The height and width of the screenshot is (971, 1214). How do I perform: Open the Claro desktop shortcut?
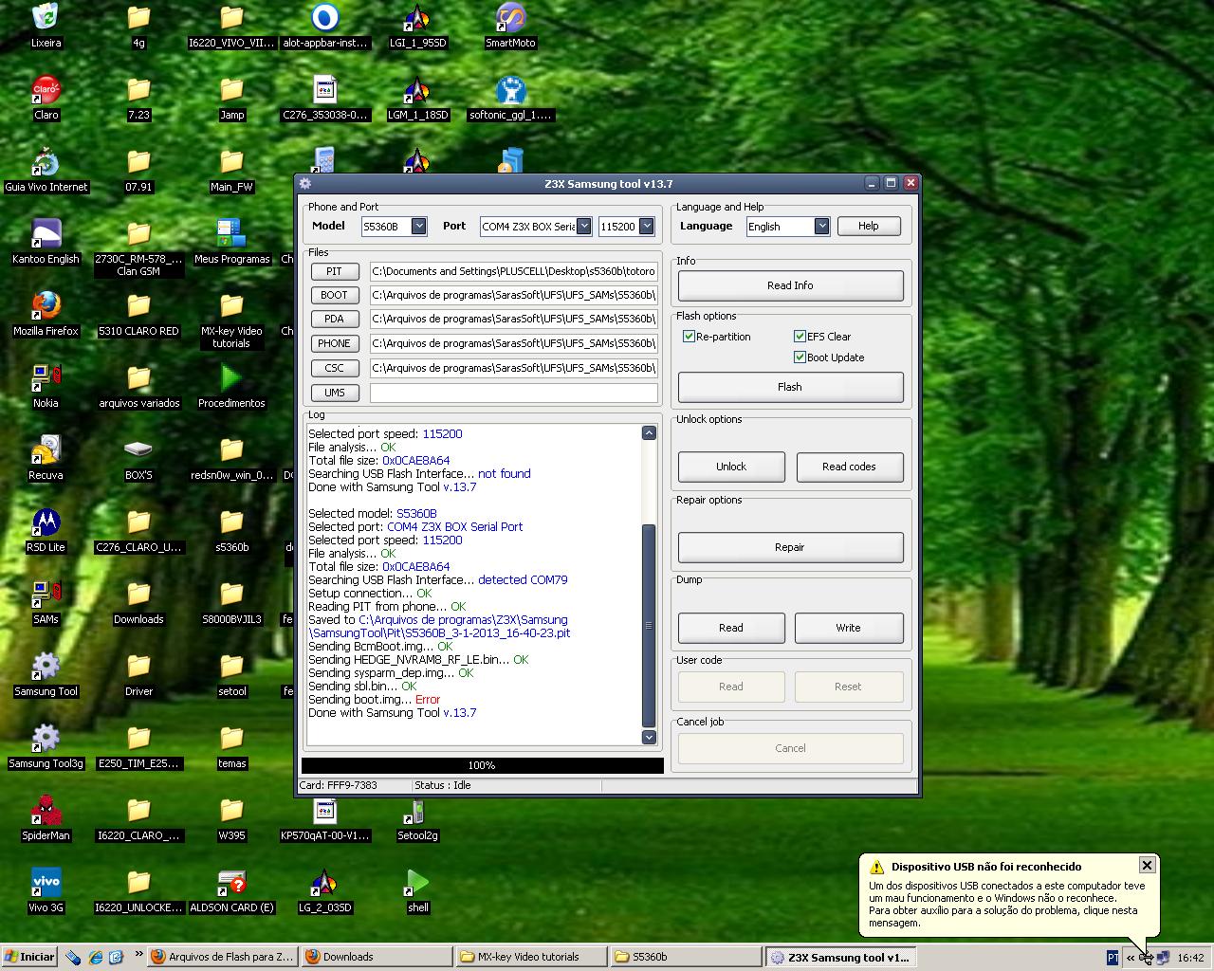click(46, 98)
